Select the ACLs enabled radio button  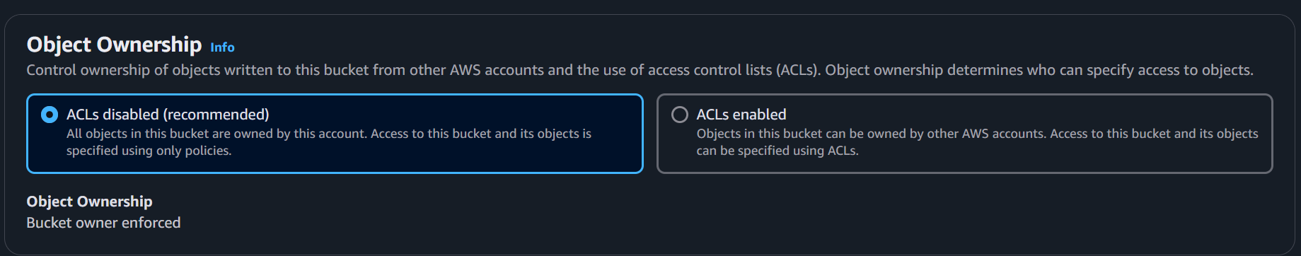[x=679, y=115]
